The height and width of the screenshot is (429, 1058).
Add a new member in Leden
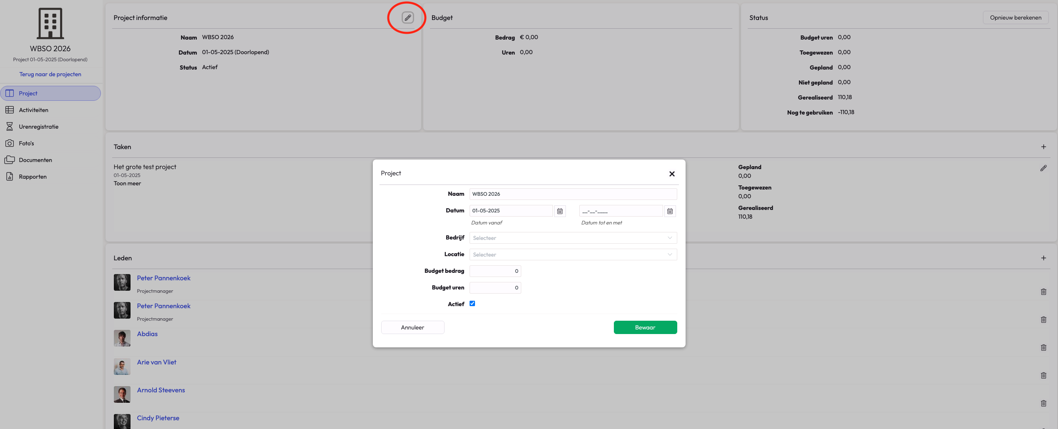point(1043,258)
